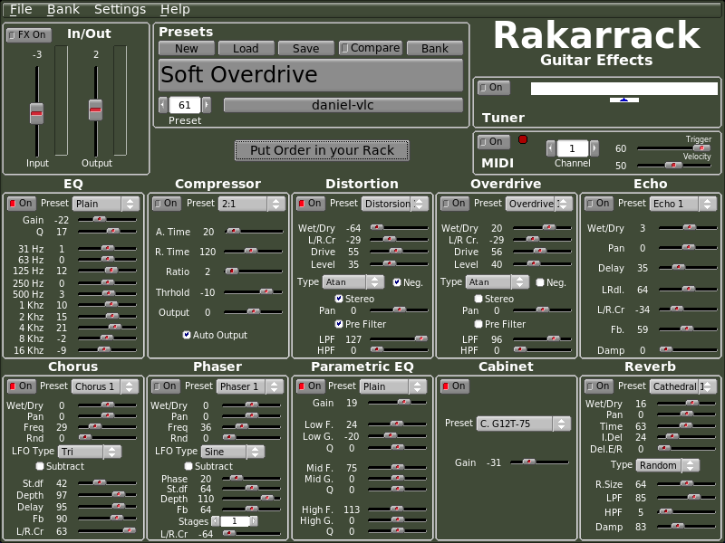Viewport: 725px width, 543px height.
Task: Uncheck Auto Output in Compressor
Action: pos(187,335)
